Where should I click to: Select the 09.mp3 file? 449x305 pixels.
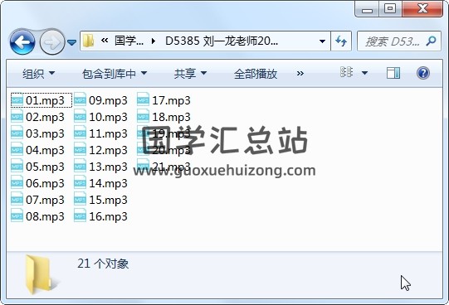pos(100,100)
